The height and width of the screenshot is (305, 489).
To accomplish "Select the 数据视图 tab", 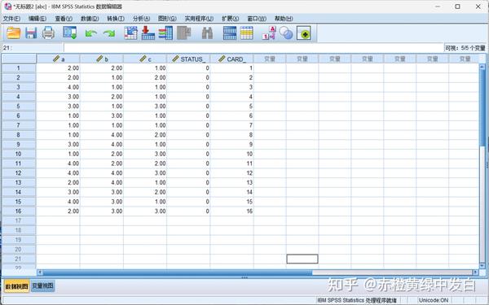I will [x=16, y=286].
